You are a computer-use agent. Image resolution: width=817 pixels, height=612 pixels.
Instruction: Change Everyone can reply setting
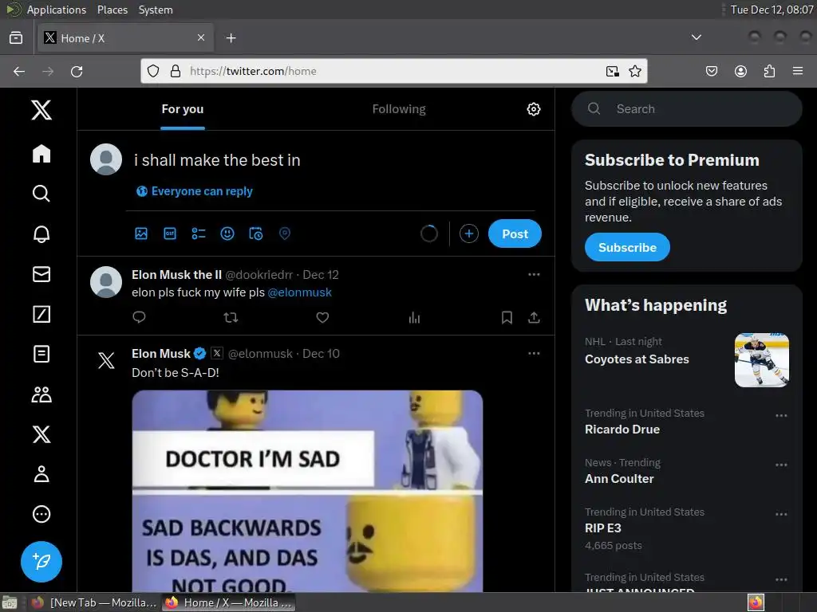click(195, 191)
